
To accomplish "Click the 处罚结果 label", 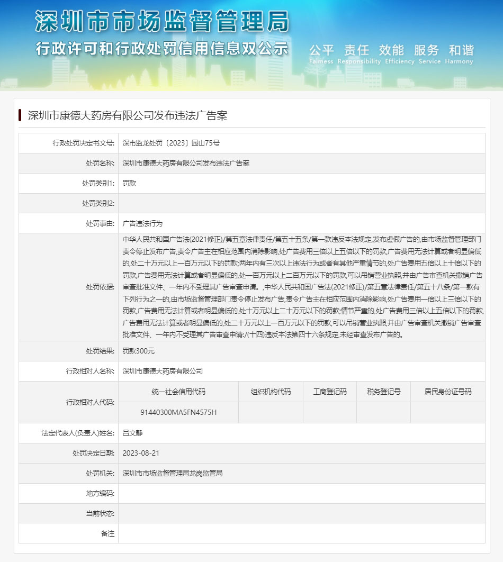I will pyautogui.click(x=100, y=351).
